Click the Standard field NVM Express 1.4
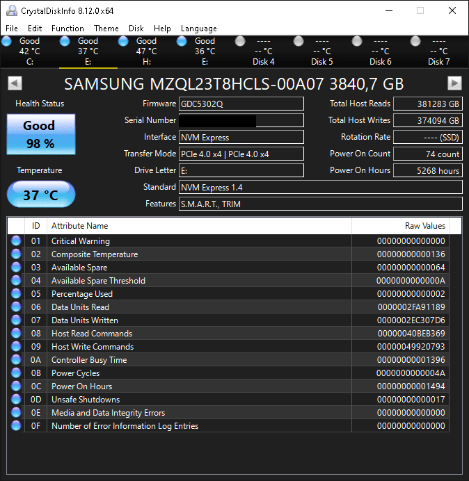The width and height of the screenshot is (469, 481). click(x=321, y=187)
